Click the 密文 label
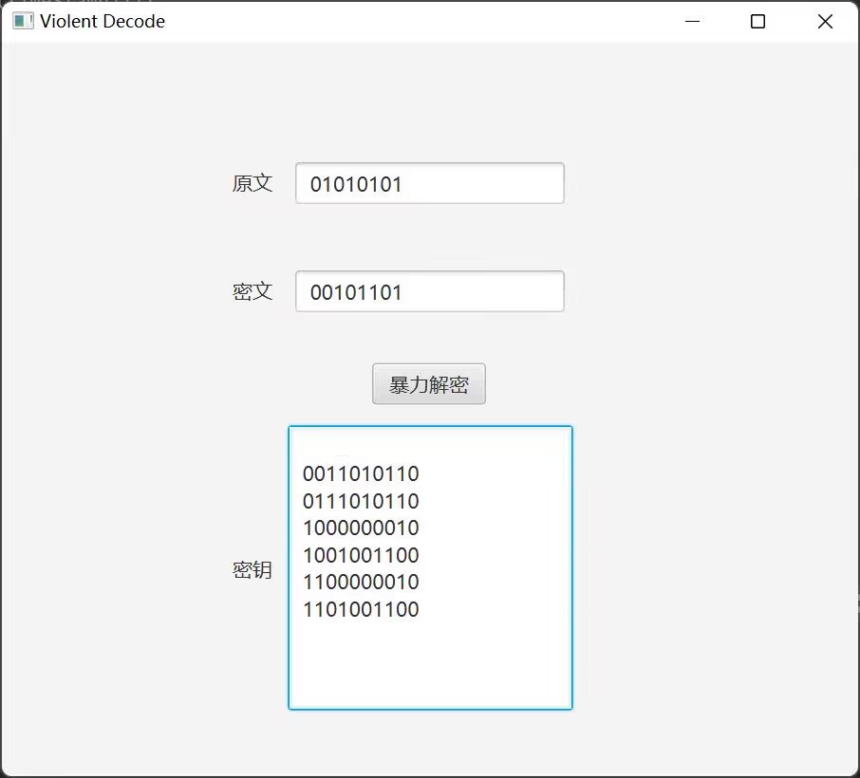The width and height of the screenshot is (860, 778). (x=252, y=292)
